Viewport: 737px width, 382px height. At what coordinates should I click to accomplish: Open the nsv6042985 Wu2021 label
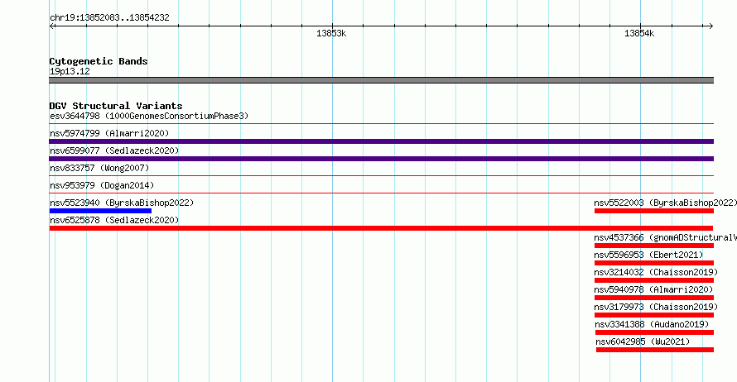643,341
